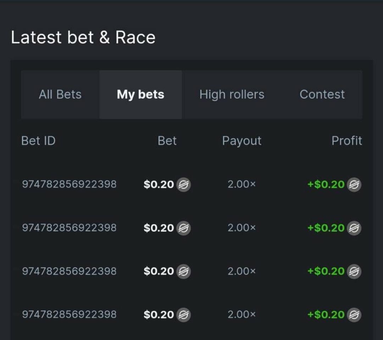Click the Payout column header
The image size is (383, 340).
(242, 141)
